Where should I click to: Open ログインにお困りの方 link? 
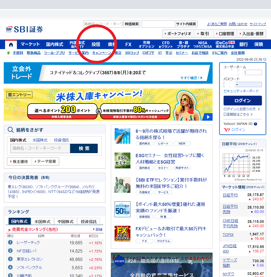point(241,109)
